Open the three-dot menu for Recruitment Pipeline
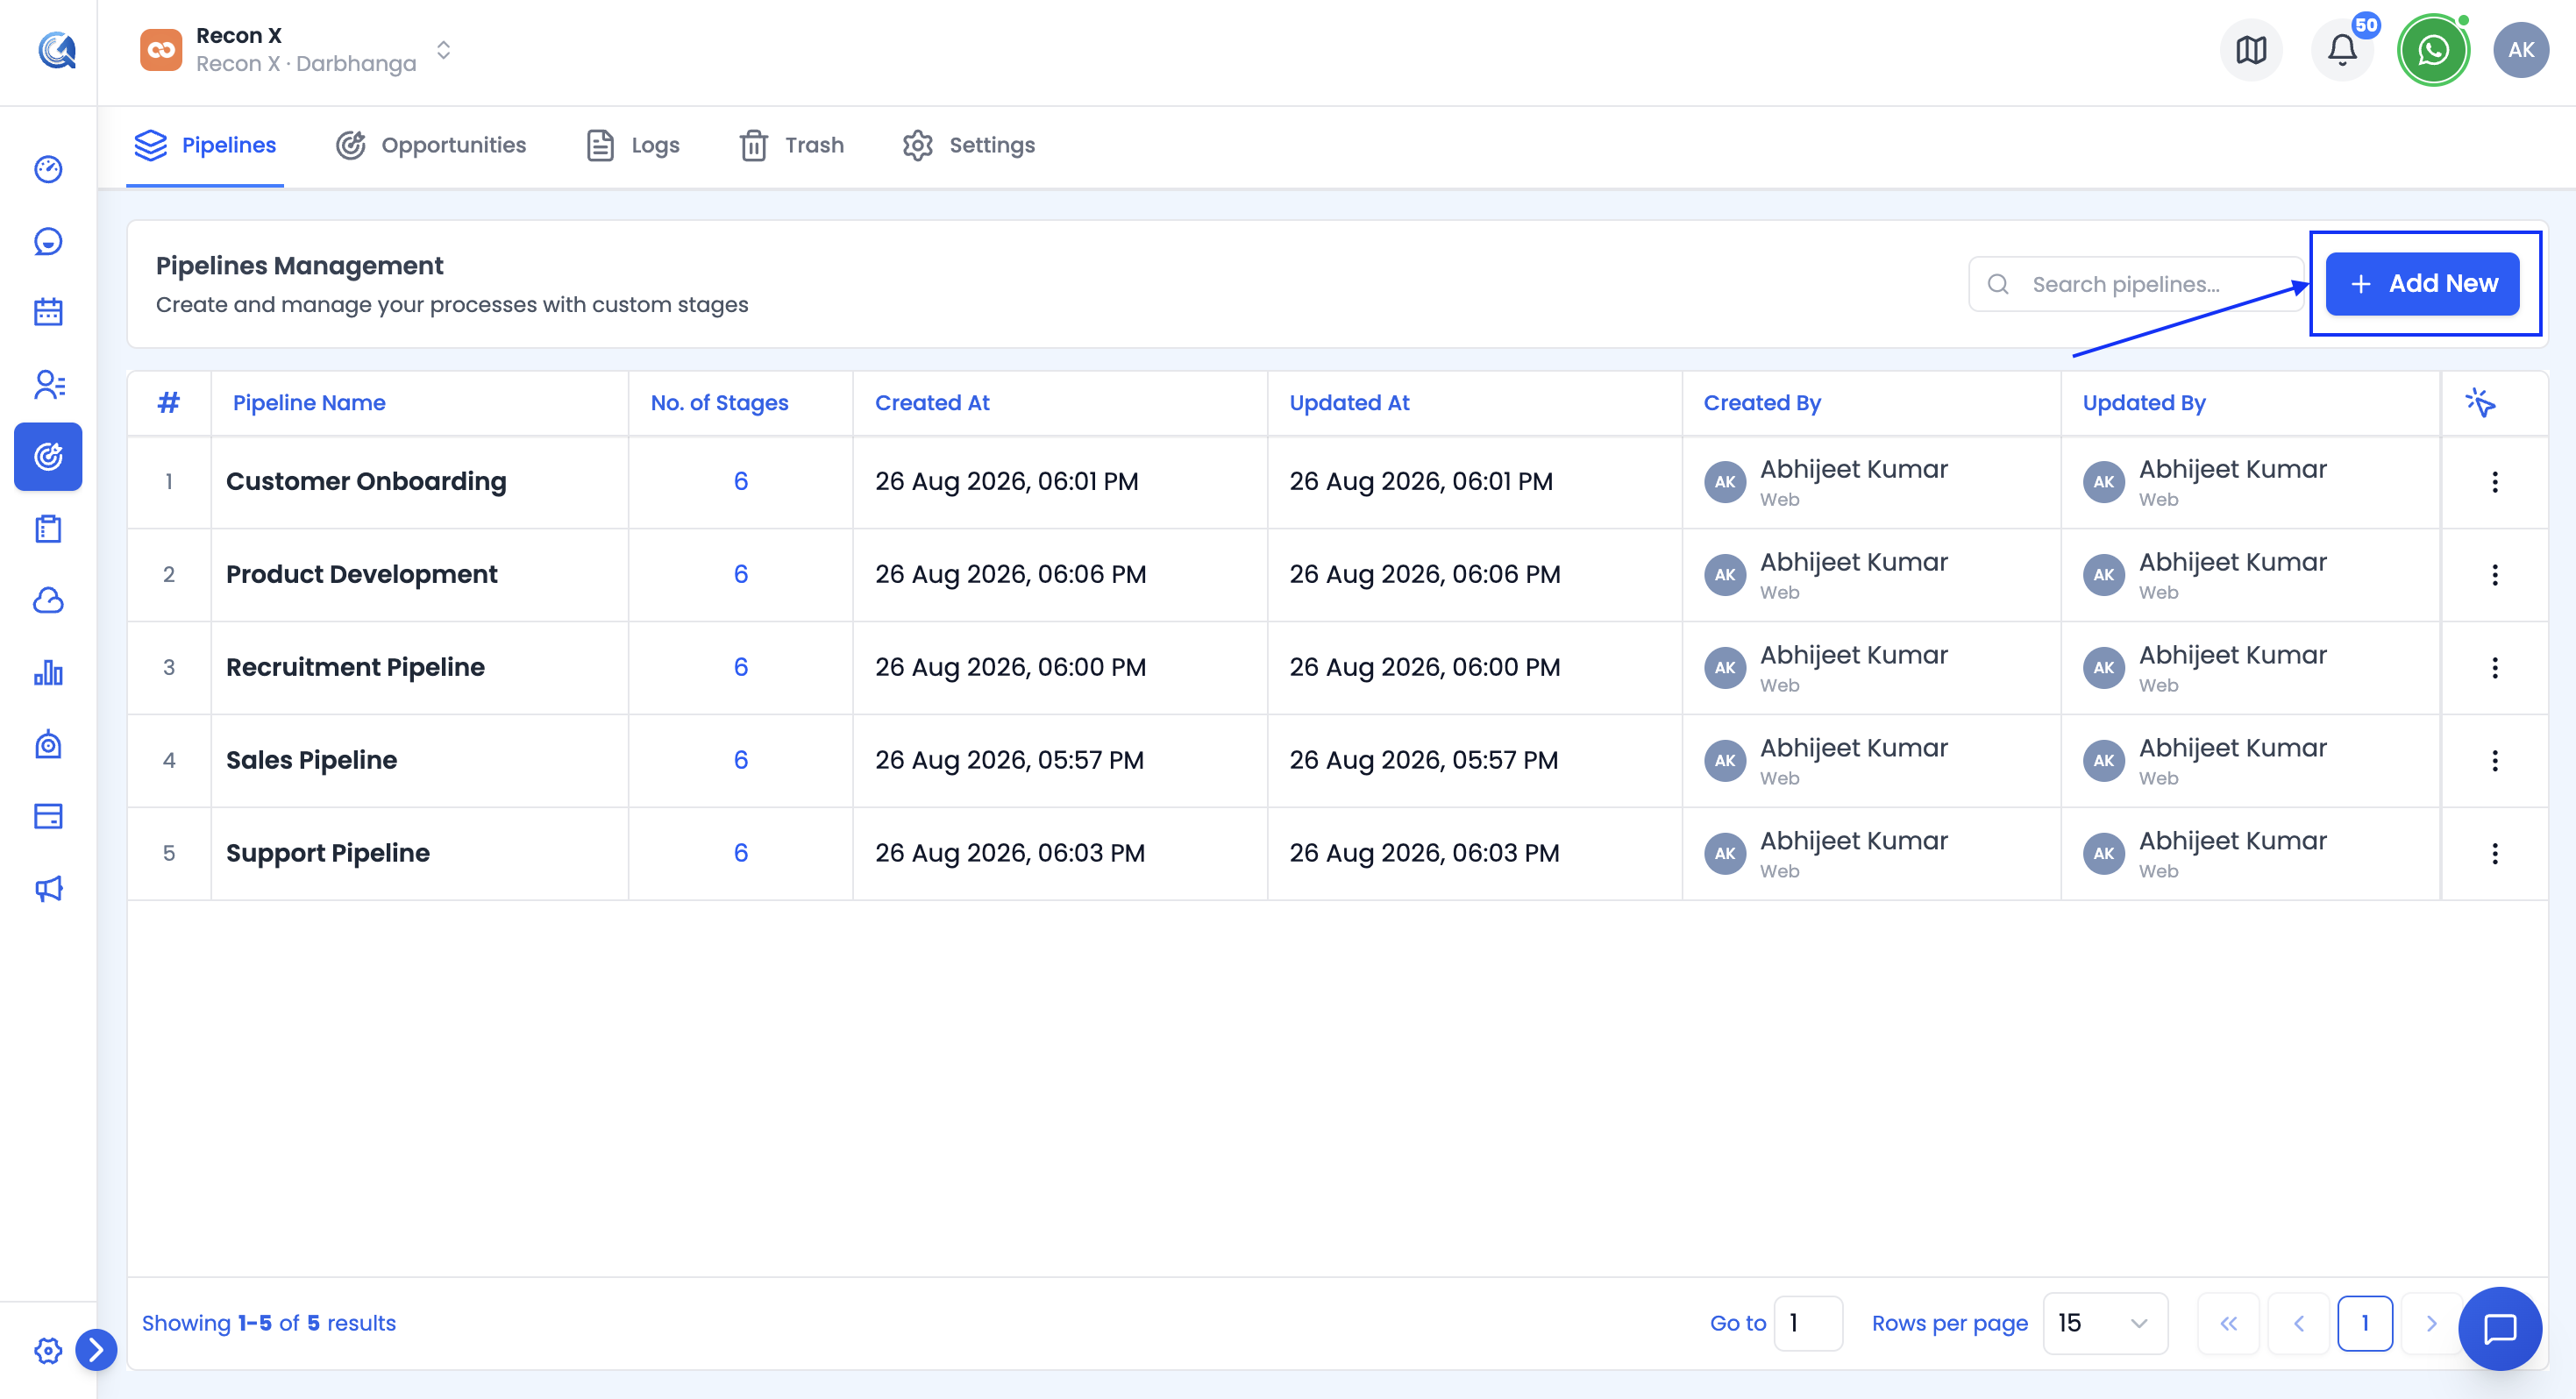 coord(2495,668)
